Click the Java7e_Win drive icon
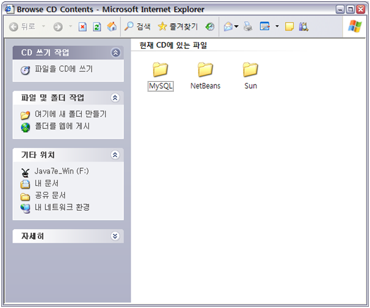This screenshot has width=370, height=308. 25,173
